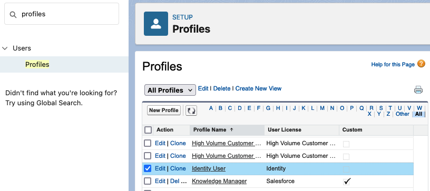
Task: Check the Knowledge Manager row checkbox
Action: [148, 181]
